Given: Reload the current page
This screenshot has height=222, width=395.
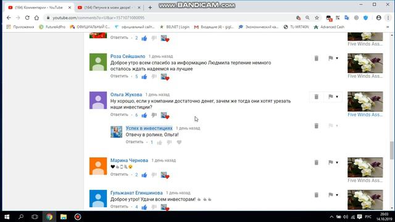Looking at the screenshot, I should pos(27,18).
